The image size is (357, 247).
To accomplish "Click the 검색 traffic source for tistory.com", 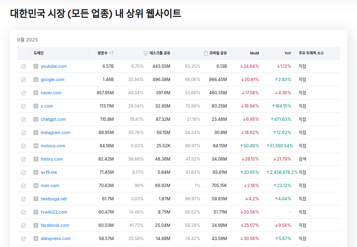I will tap(302, 159).
